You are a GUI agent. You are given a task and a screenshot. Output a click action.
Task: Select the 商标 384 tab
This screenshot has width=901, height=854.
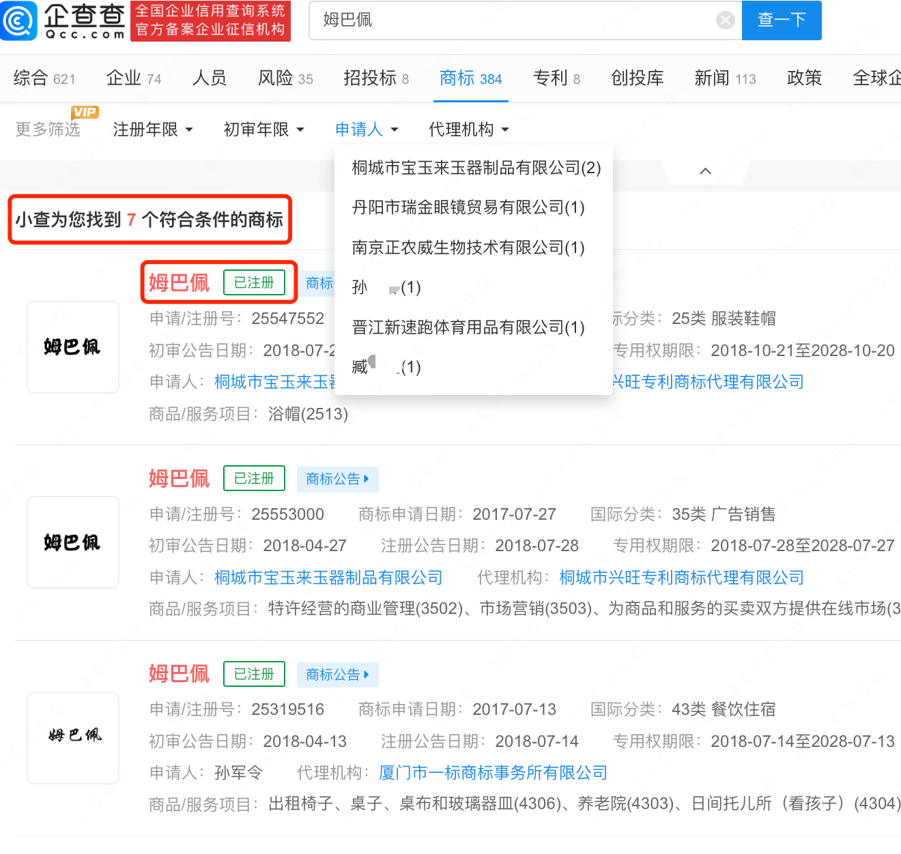click(x=471, y=78)
